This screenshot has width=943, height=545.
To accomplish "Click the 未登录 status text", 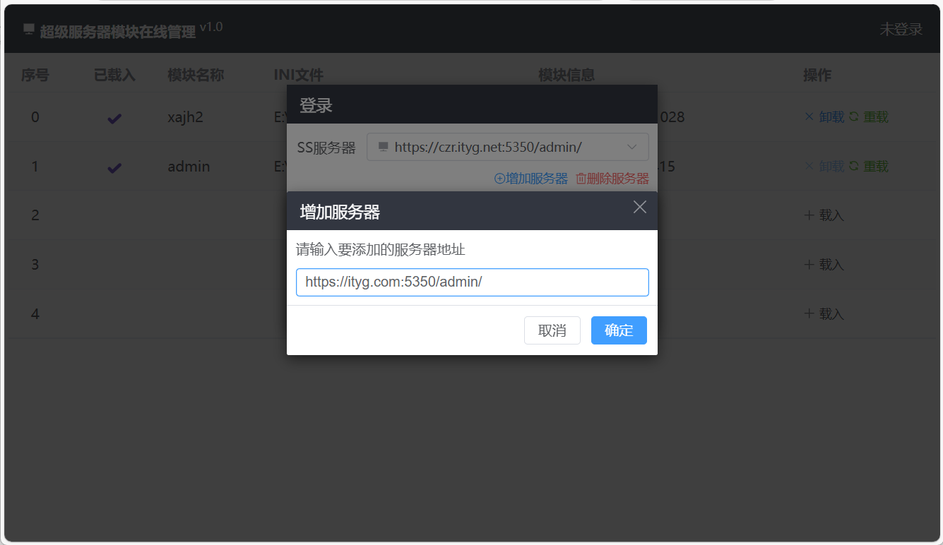I will coord(901,29).
